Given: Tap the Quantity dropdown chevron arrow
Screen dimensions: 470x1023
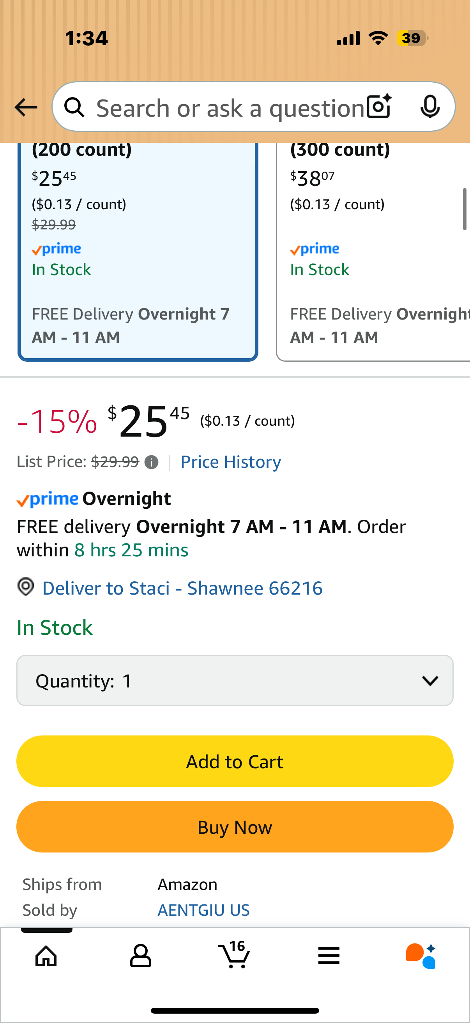Looking at the screenshot, I should (x=430, y=681).
